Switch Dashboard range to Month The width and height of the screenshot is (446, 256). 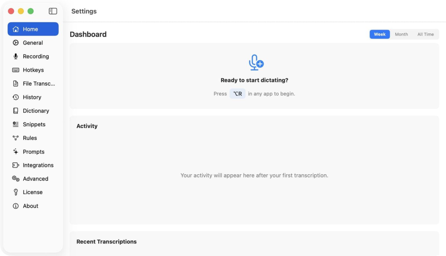401,34
